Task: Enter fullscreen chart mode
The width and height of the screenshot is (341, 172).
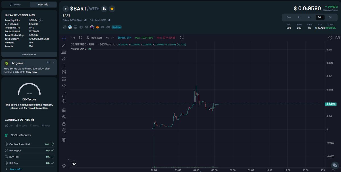Action: (x=182, y=37)
